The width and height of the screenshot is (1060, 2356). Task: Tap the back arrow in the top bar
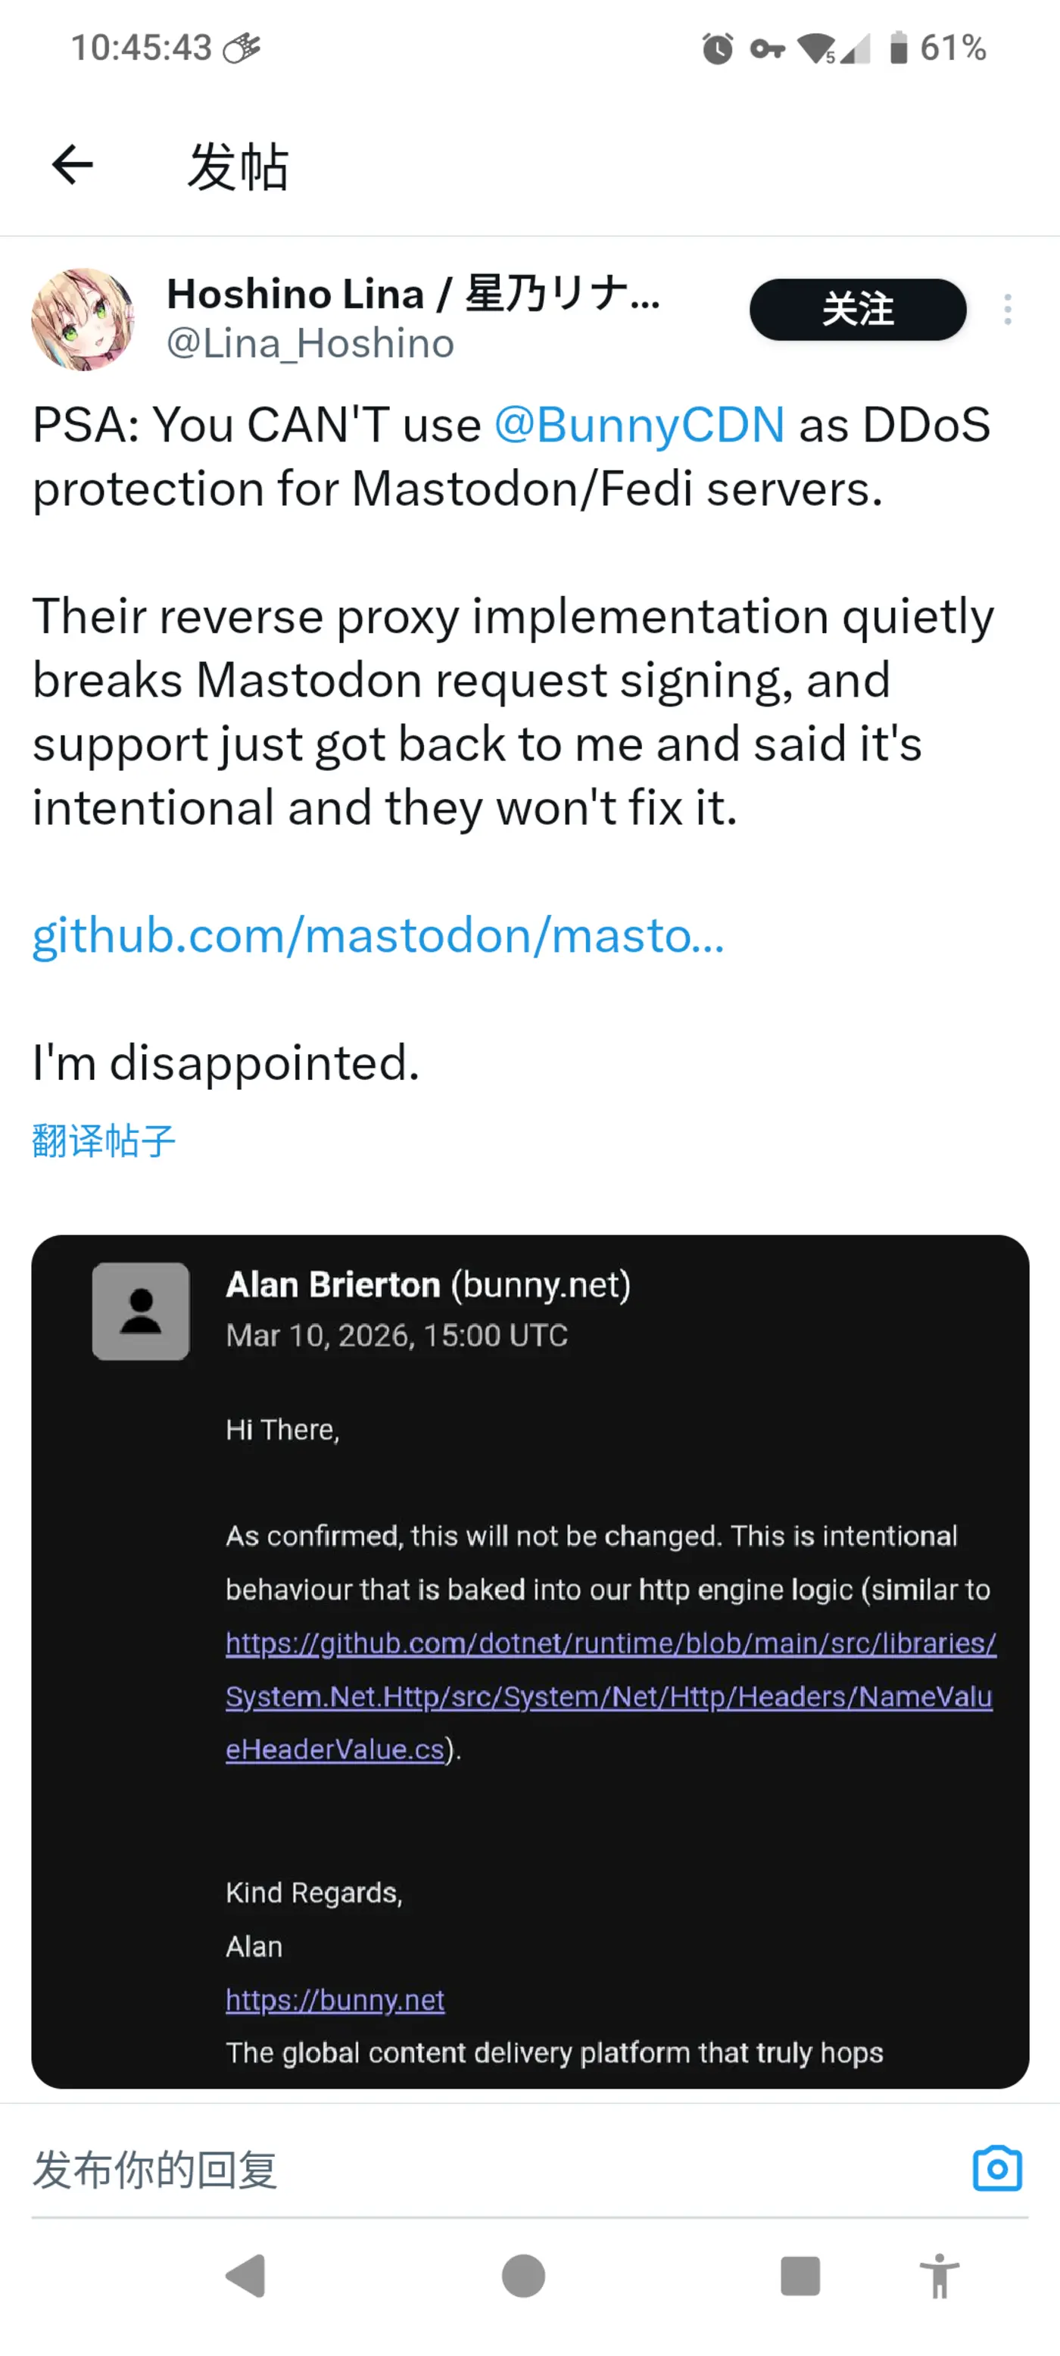(x=71, y=166)
